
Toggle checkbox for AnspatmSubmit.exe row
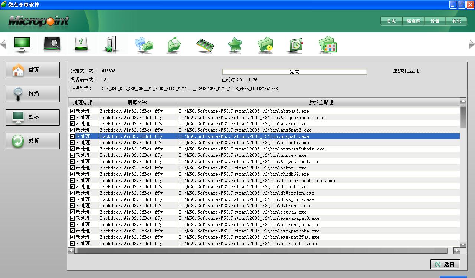72,149
